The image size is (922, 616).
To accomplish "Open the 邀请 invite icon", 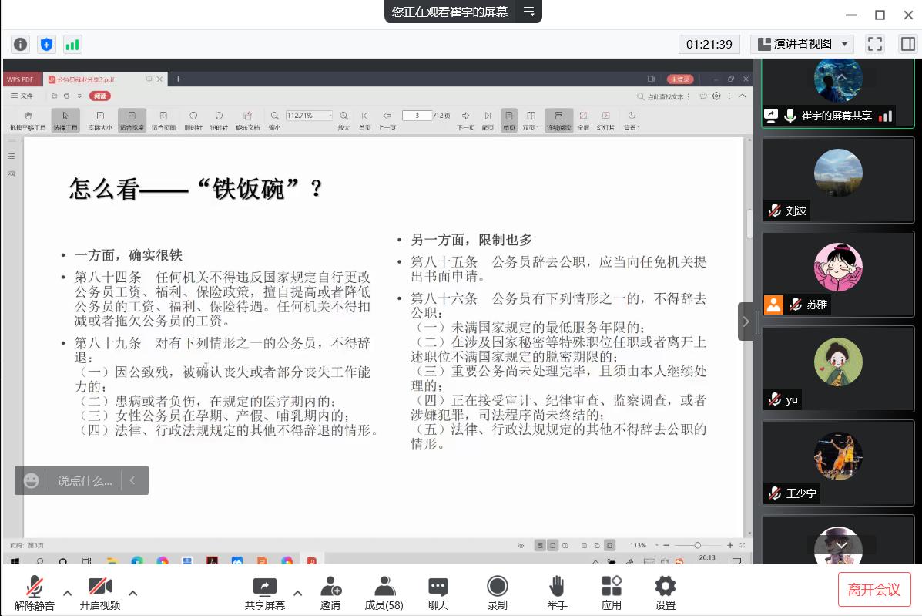I will point(330,592).
